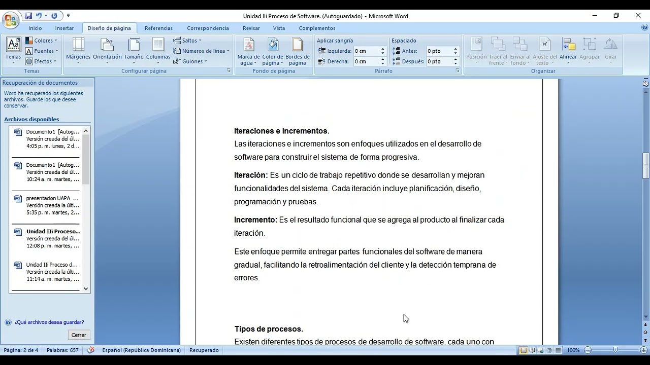Click Derecha indent input field

[x=367, y=61]
